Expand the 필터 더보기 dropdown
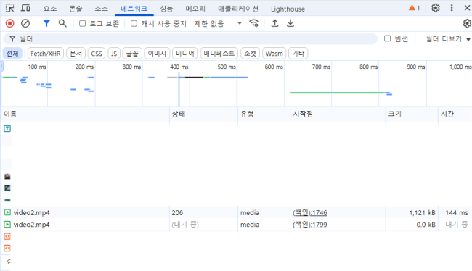The width and height of the screenshot is (472, 271). click(447, 38)
